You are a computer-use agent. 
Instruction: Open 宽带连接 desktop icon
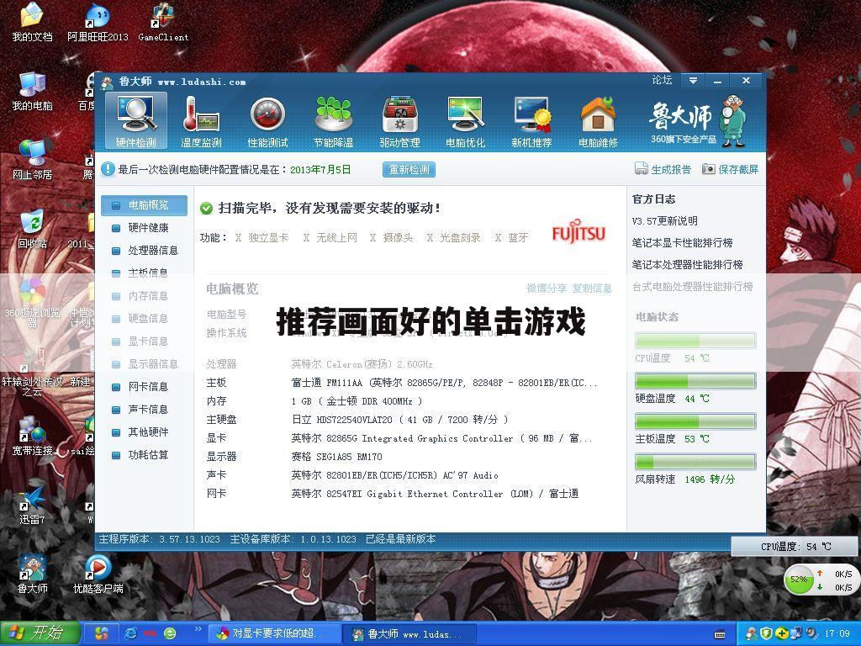point(33,437)
